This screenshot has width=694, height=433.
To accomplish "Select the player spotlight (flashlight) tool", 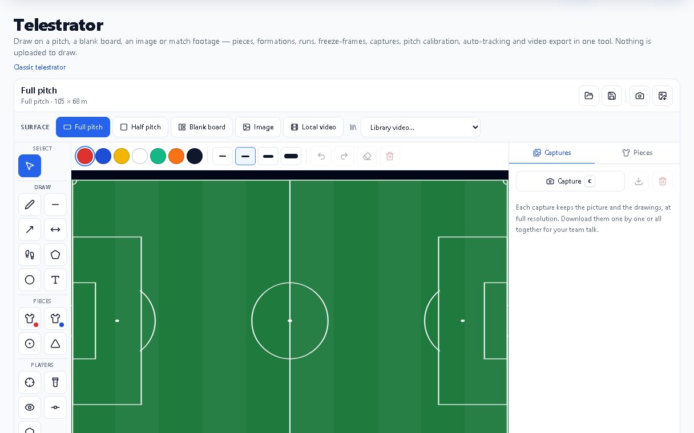I will tap(55, 382).
